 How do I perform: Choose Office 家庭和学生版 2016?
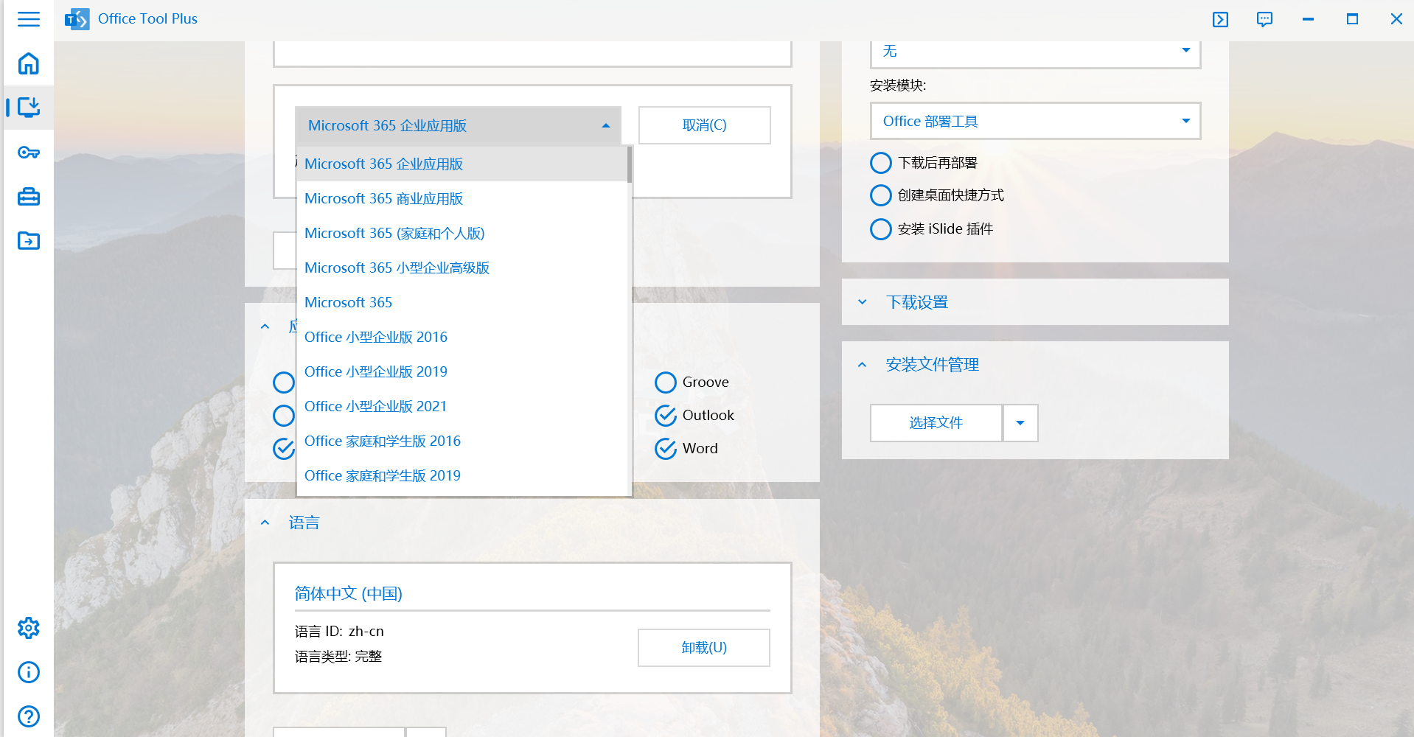click(x=462, y=441)
